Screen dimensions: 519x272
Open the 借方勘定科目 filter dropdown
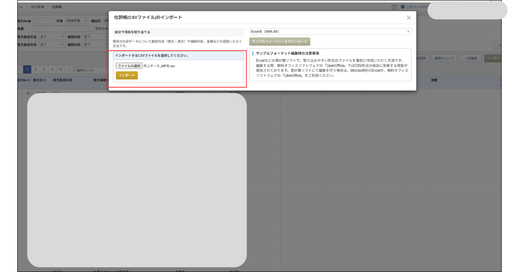click(52, 36)
